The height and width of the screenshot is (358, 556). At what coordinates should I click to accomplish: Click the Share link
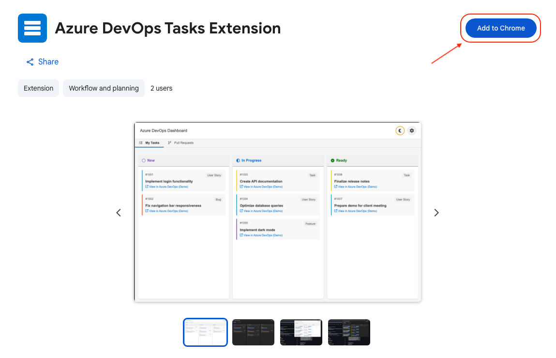[43, 62]
